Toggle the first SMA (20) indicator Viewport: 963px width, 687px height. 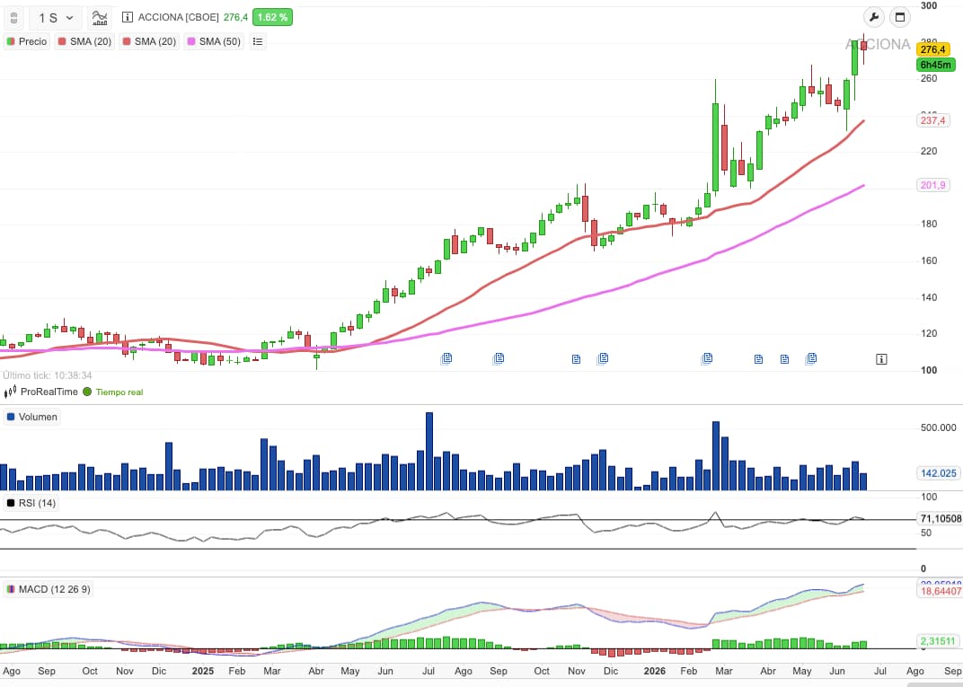(x=84, y=41)
